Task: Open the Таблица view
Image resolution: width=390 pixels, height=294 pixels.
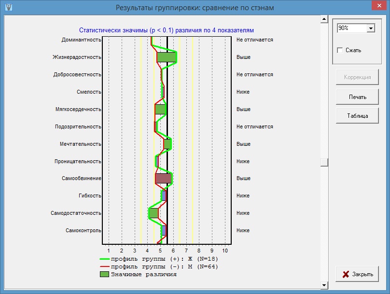Action: [x=357, y=116]
